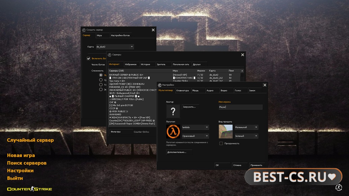Image resolution: width=349 pixels, height=196 pixels.
Task: Click OK in the Settings window
Action: [x=222, y=165]
